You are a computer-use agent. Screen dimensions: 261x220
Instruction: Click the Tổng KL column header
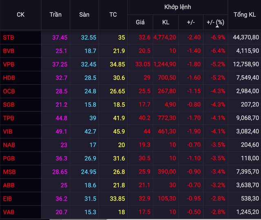[245, 15]
